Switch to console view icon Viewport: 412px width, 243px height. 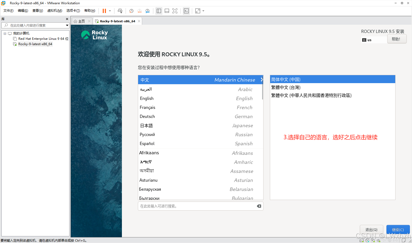pos(186,11)
